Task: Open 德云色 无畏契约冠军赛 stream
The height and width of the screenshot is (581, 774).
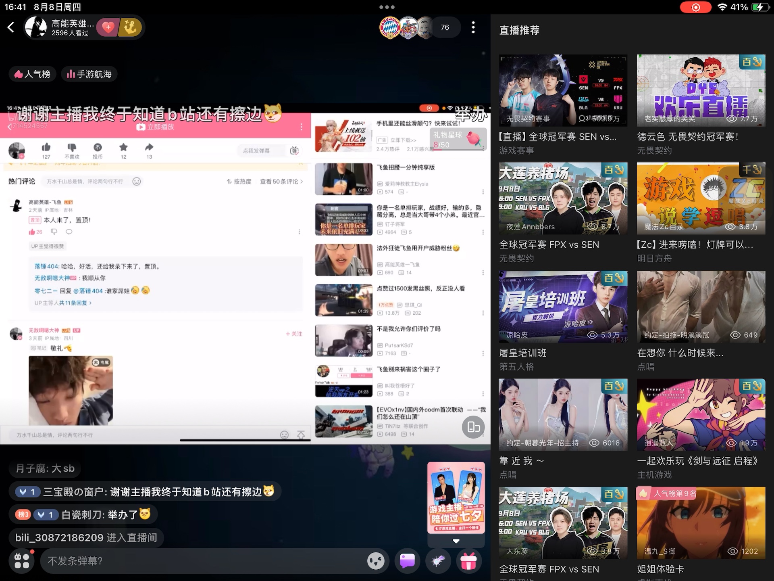Action: click(x=701, y=90)
